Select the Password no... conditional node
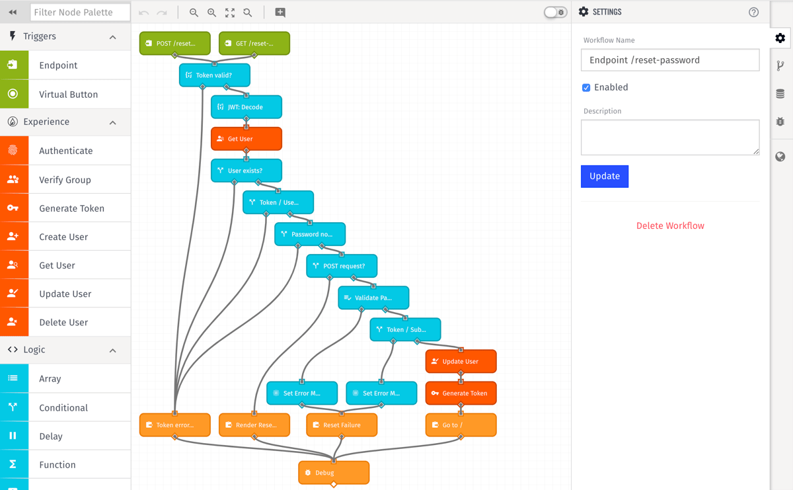Screen dimensions: 793x490 click(x=310, y=234)
